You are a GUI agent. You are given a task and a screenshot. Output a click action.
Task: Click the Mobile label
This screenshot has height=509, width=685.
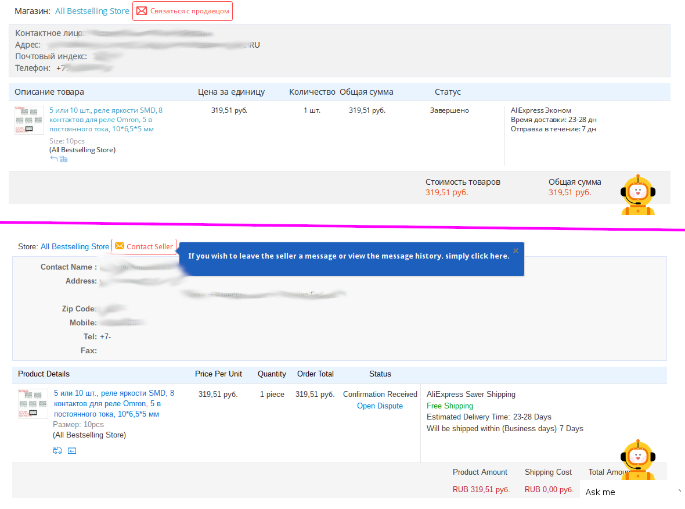83,322
